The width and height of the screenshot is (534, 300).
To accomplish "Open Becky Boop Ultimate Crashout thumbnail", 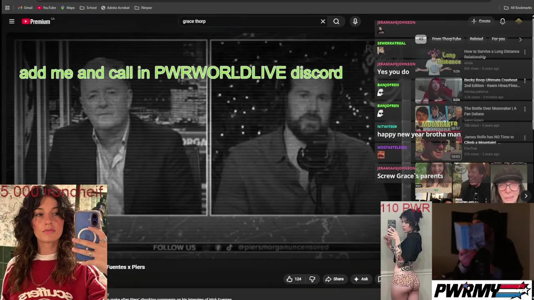I will 438,90.
